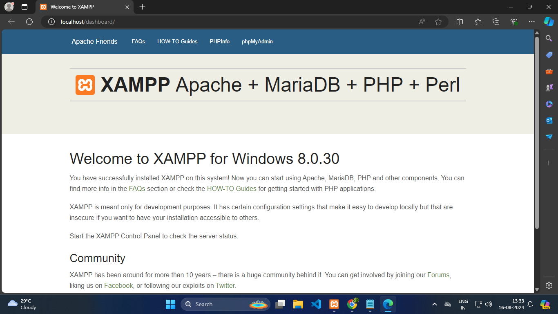Viewport: 558px width, 314px height.
Task: Open Browser essentials heart icon
Action: tap(514, 22)
